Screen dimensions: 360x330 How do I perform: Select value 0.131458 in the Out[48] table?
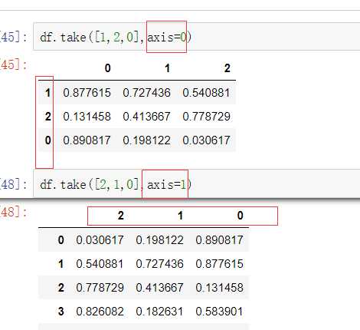[219, 288]
